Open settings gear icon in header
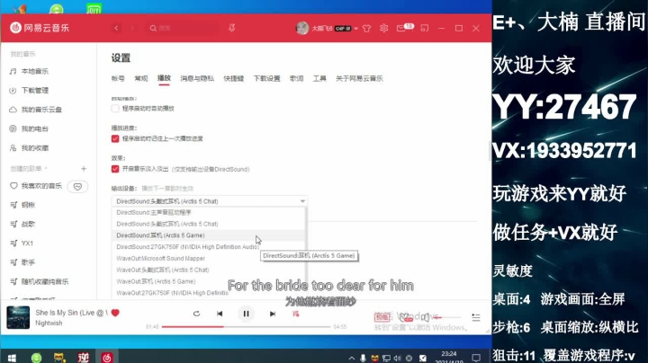Viewport: 648px width, 363px height. click(384, 28)
